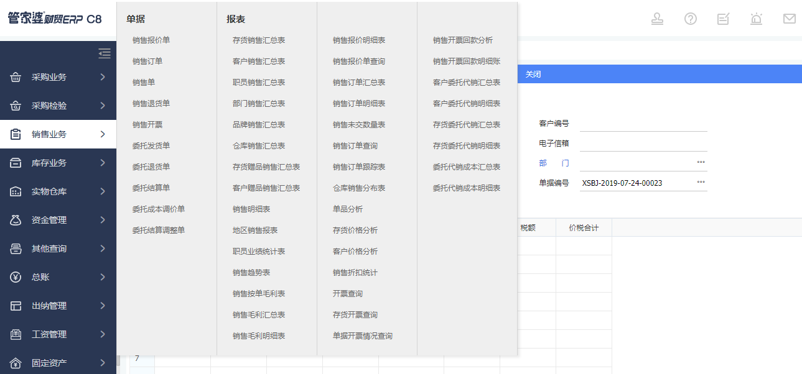Viewport: 802px width, 374px height.
Task: Click the 客户编号 input field
Action: click(x=643, y=124)
